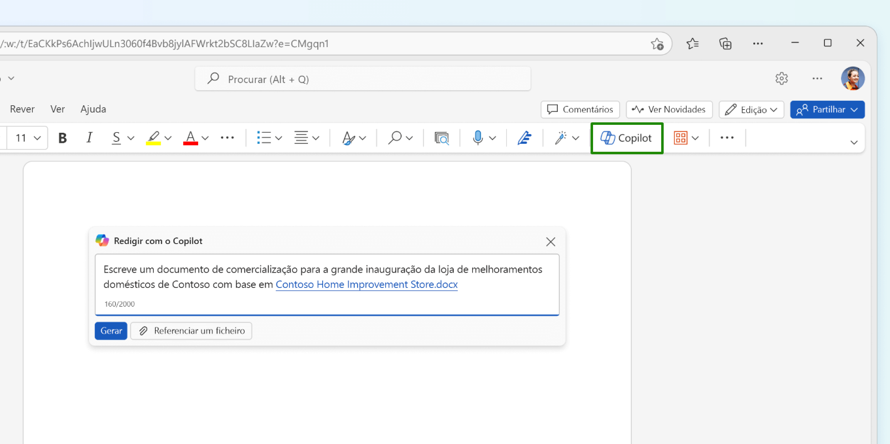This screenshot has width=890, height=444.
Task: Open text styles tool
Action: click(349, 138)
